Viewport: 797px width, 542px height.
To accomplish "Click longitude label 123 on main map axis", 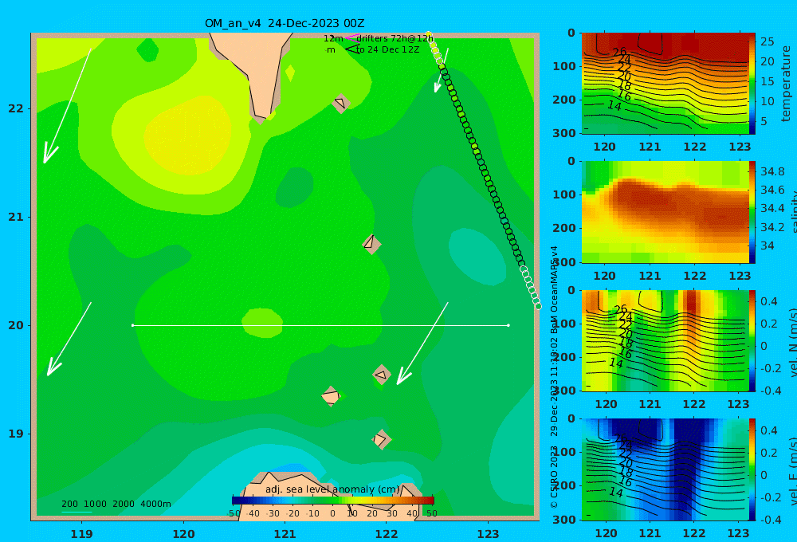I will coord(489,534).
